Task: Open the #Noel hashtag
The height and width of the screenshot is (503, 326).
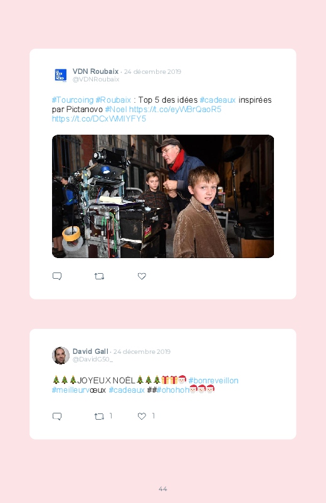Action: (116, 110)
